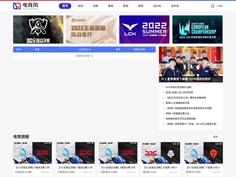This screenshot has height=177, width=236.
Task: Open the 战队库 menu item
Action: 157,6
